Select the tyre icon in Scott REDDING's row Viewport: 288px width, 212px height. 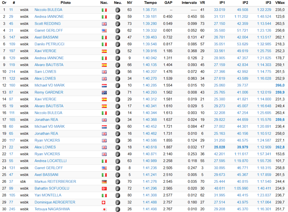(x=118, y=24)
